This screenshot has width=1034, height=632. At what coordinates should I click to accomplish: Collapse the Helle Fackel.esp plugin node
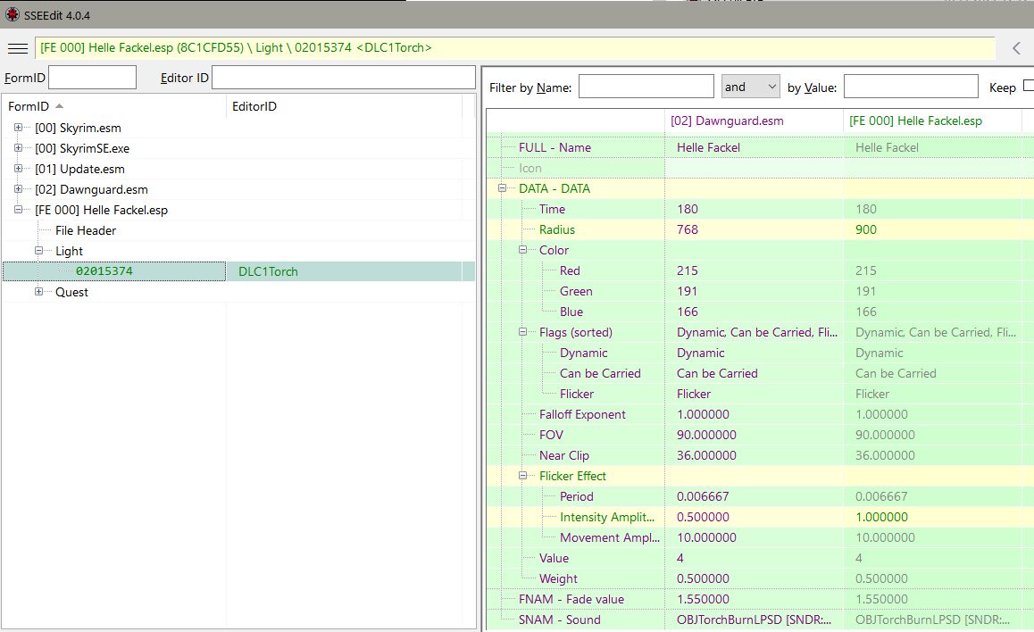point(19,210)
